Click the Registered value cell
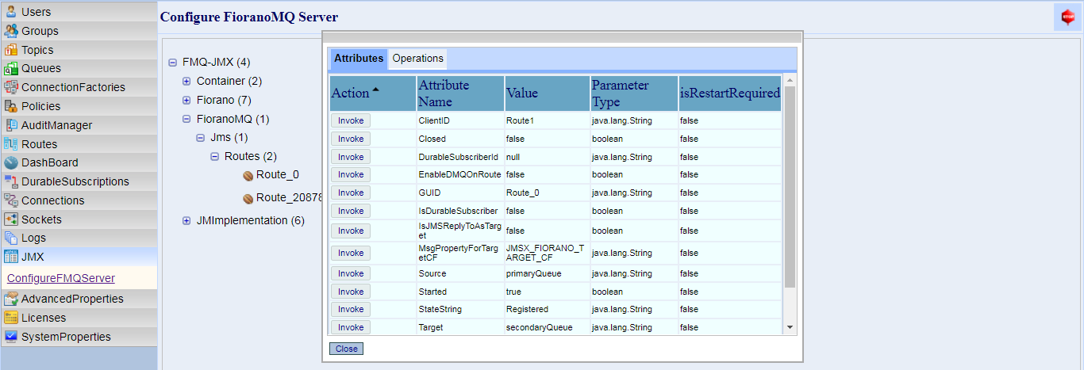 pos(547,309)
